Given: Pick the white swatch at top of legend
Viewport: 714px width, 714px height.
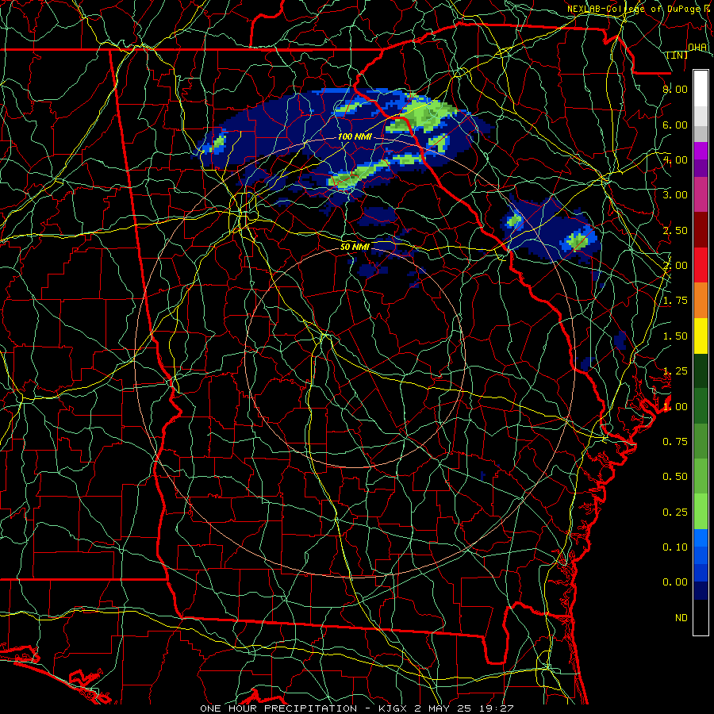Looking at the screenshot, I should (701, 89).
